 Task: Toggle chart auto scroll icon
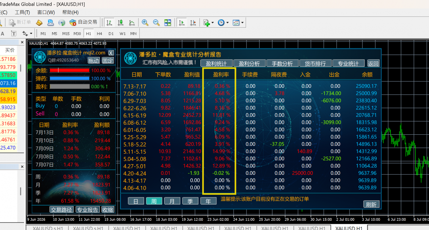[x=181, y=23]
